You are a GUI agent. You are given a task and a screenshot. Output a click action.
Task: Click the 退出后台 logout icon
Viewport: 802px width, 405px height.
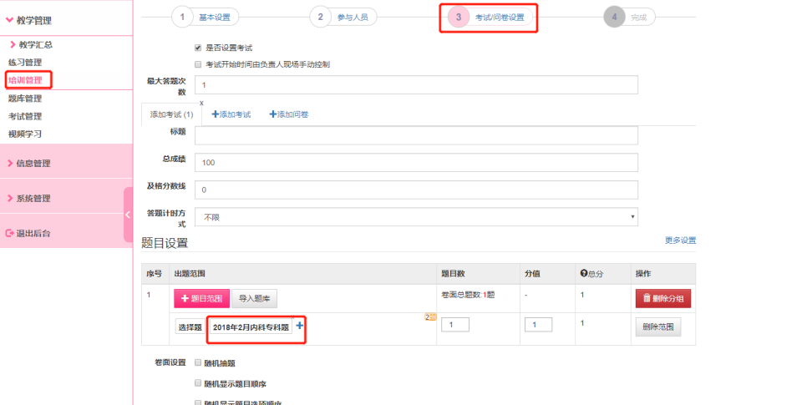(9, 233)
